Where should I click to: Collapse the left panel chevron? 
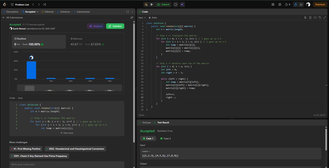pos(132,12)
